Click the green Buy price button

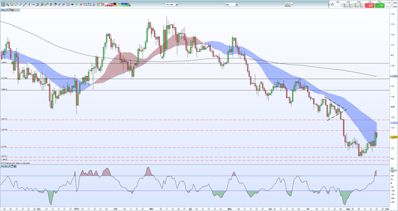pos(380,5)
